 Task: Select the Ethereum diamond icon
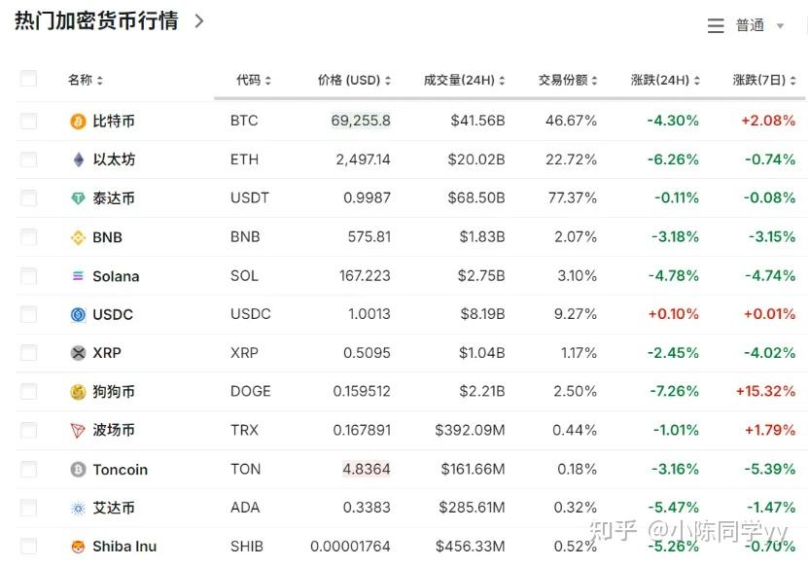pyautogui.click(x=76, y=159)
